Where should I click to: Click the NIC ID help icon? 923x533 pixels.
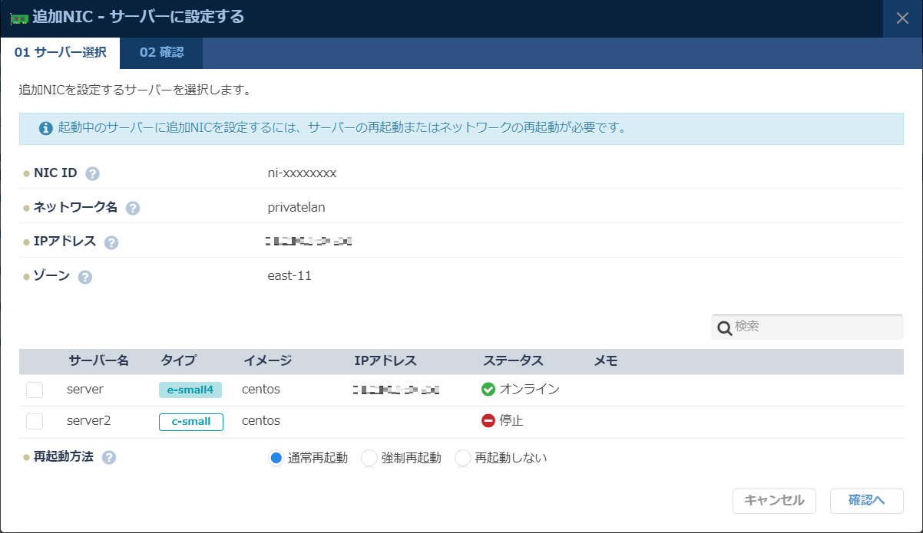(x=91, y=173)
